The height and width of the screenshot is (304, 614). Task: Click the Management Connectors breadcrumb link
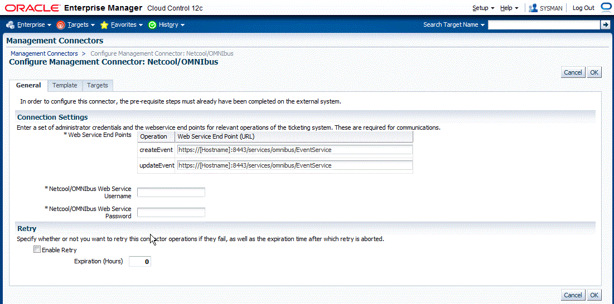pos(44,53)
